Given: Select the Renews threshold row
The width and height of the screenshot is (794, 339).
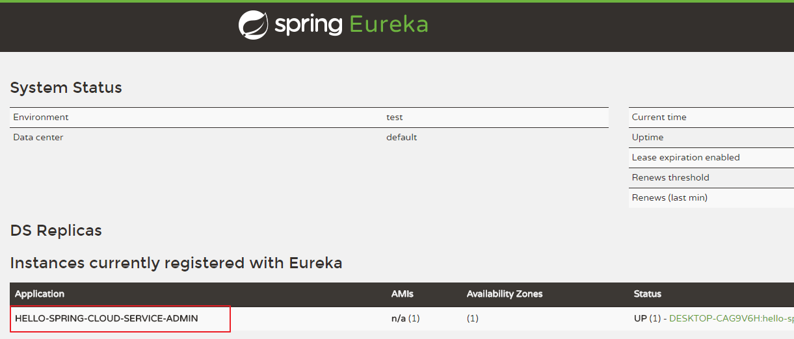Looking at the screenshot, I should [711, 178].
